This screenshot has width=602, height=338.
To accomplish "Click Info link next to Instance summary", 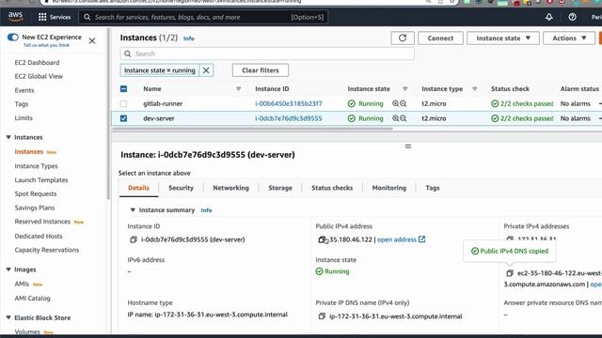I will (x=206, y=210).
